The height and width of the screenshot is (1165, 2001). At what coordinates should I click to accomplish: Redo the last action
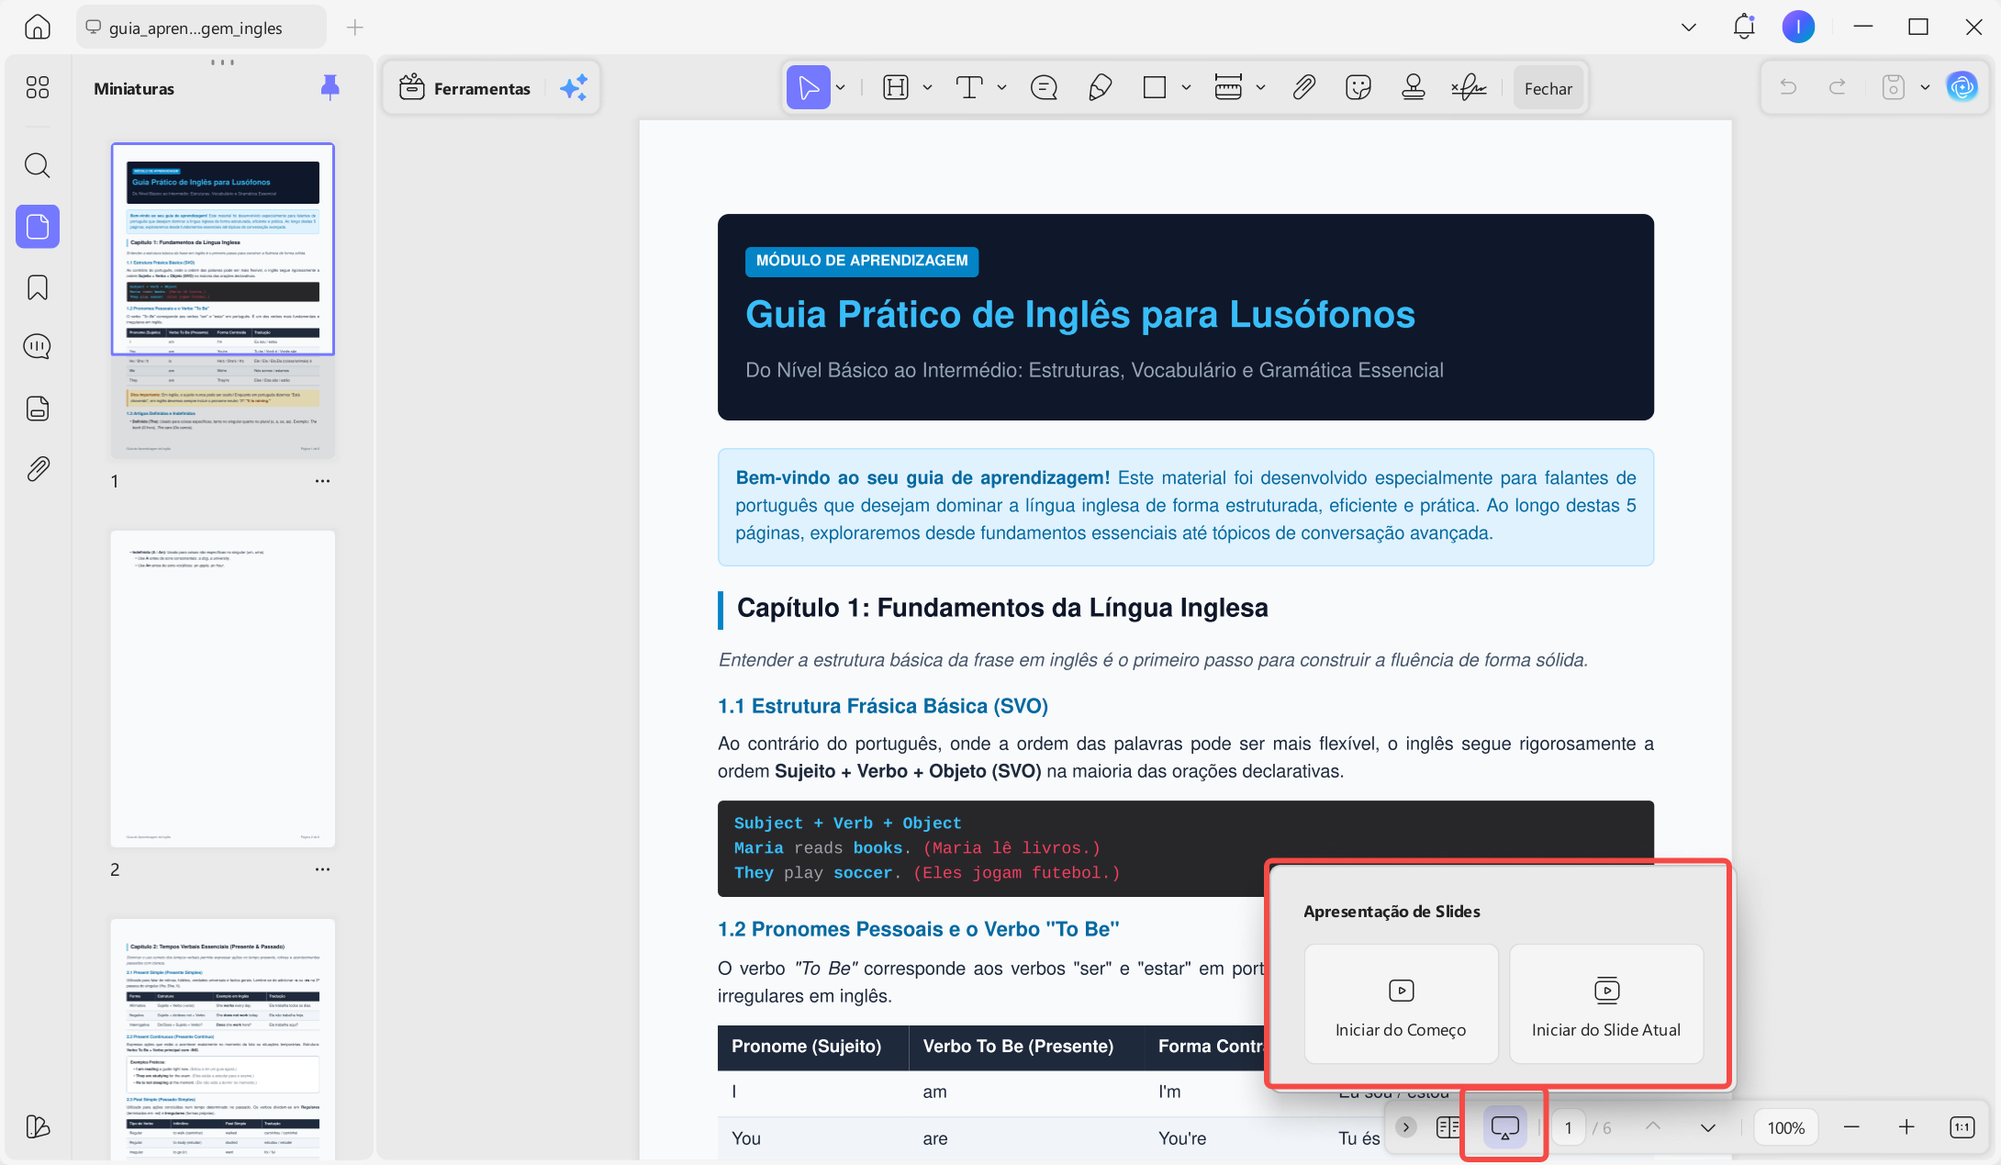1838,87
